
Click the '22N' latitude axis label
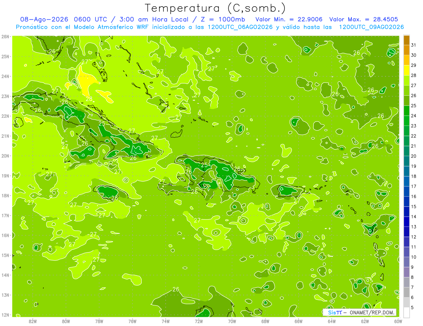[5, 116]
